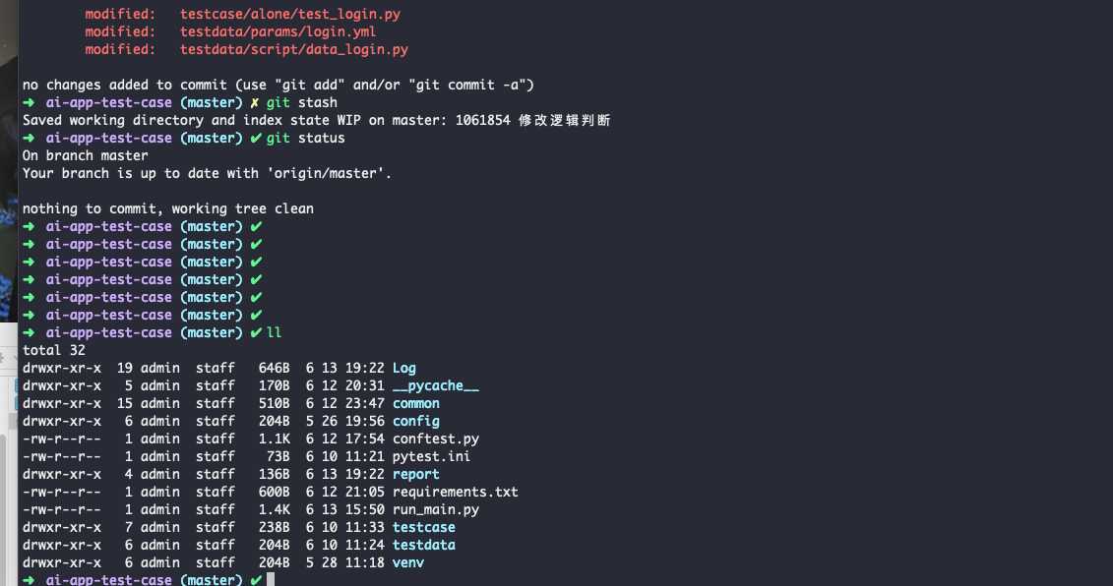Screen dimensions: 1113x586
Task: Select the testcase directory entry
Action: [424, 528]
